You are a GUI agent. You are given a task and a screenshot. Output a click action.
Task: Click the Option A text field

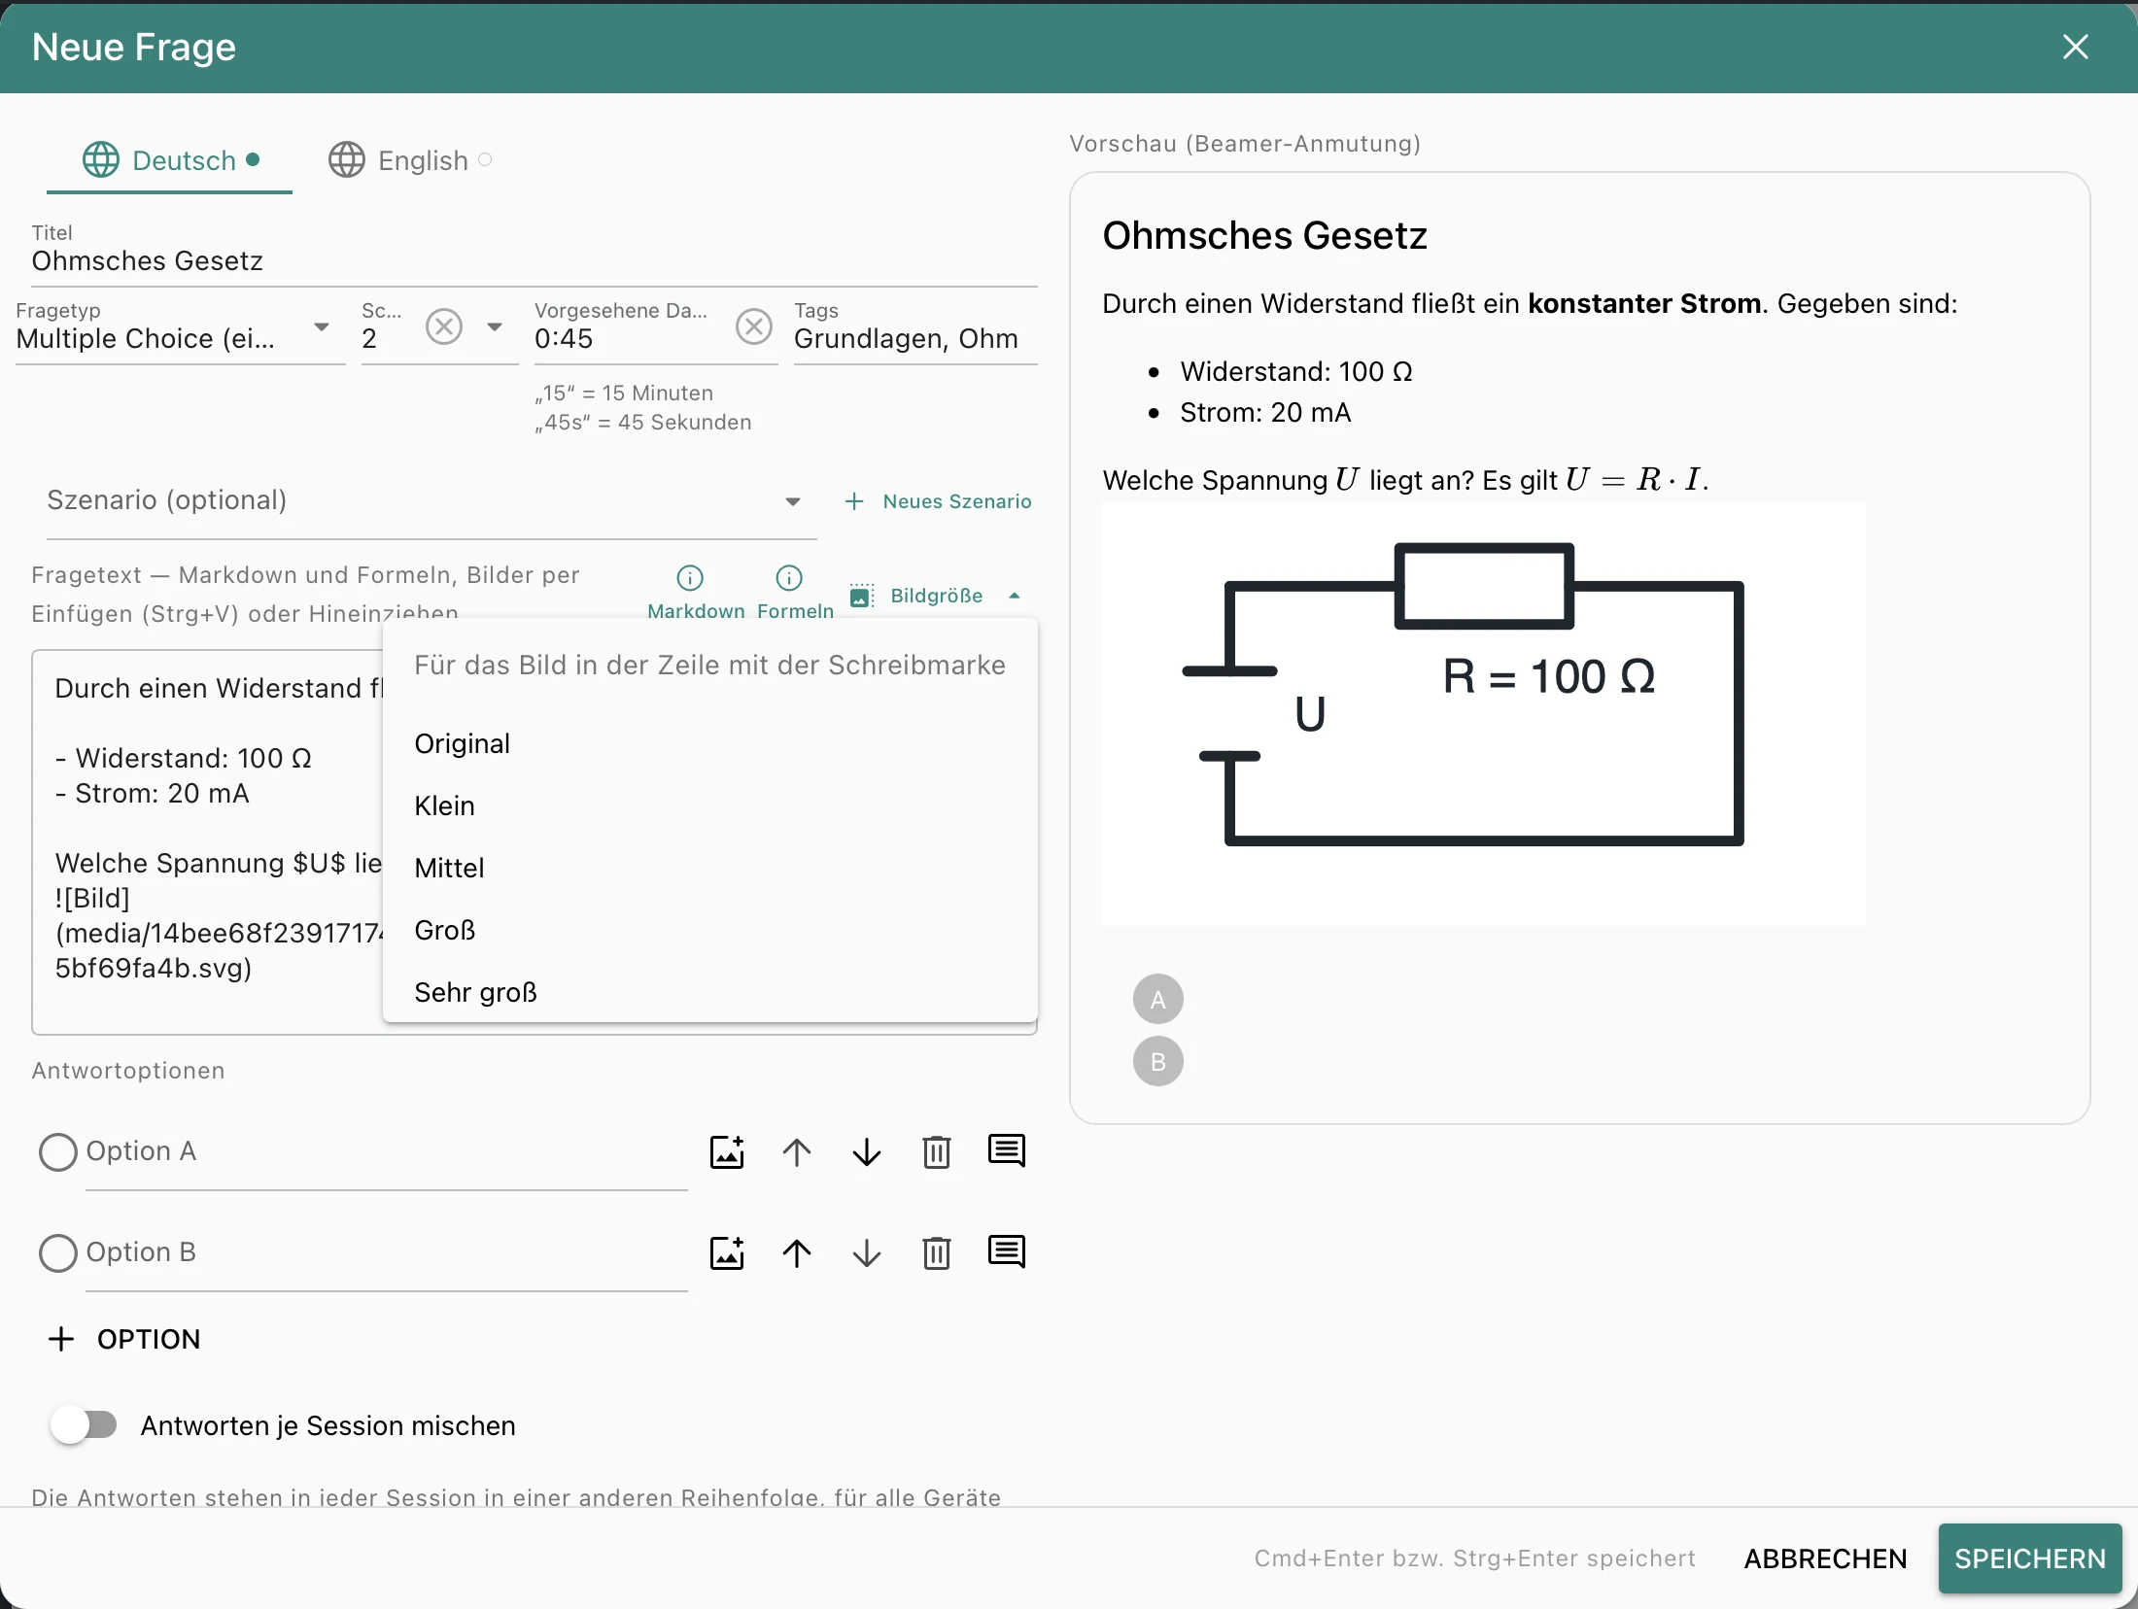click(x=387, y=1151)
